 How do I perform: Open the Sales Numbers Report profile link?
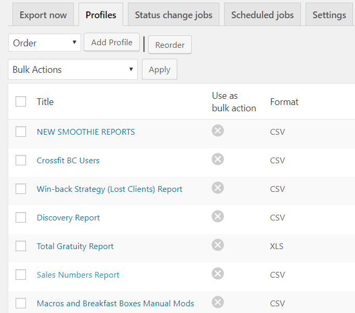click(78, 275)
